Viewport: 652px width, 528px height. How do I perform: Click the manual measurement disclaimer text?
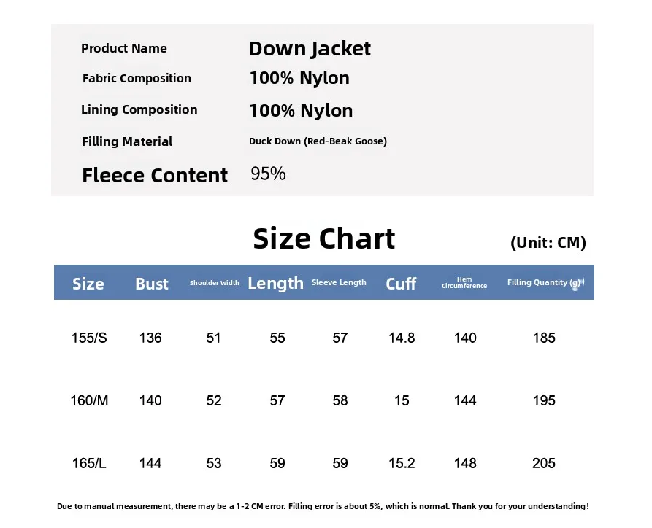(x=323, y=506)
